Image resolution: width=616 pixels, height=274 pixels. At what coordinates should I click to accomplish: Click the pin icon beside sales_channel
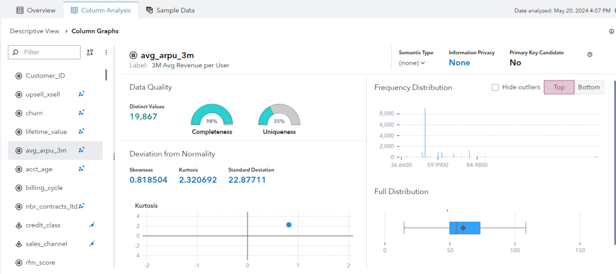pos(92,243)
